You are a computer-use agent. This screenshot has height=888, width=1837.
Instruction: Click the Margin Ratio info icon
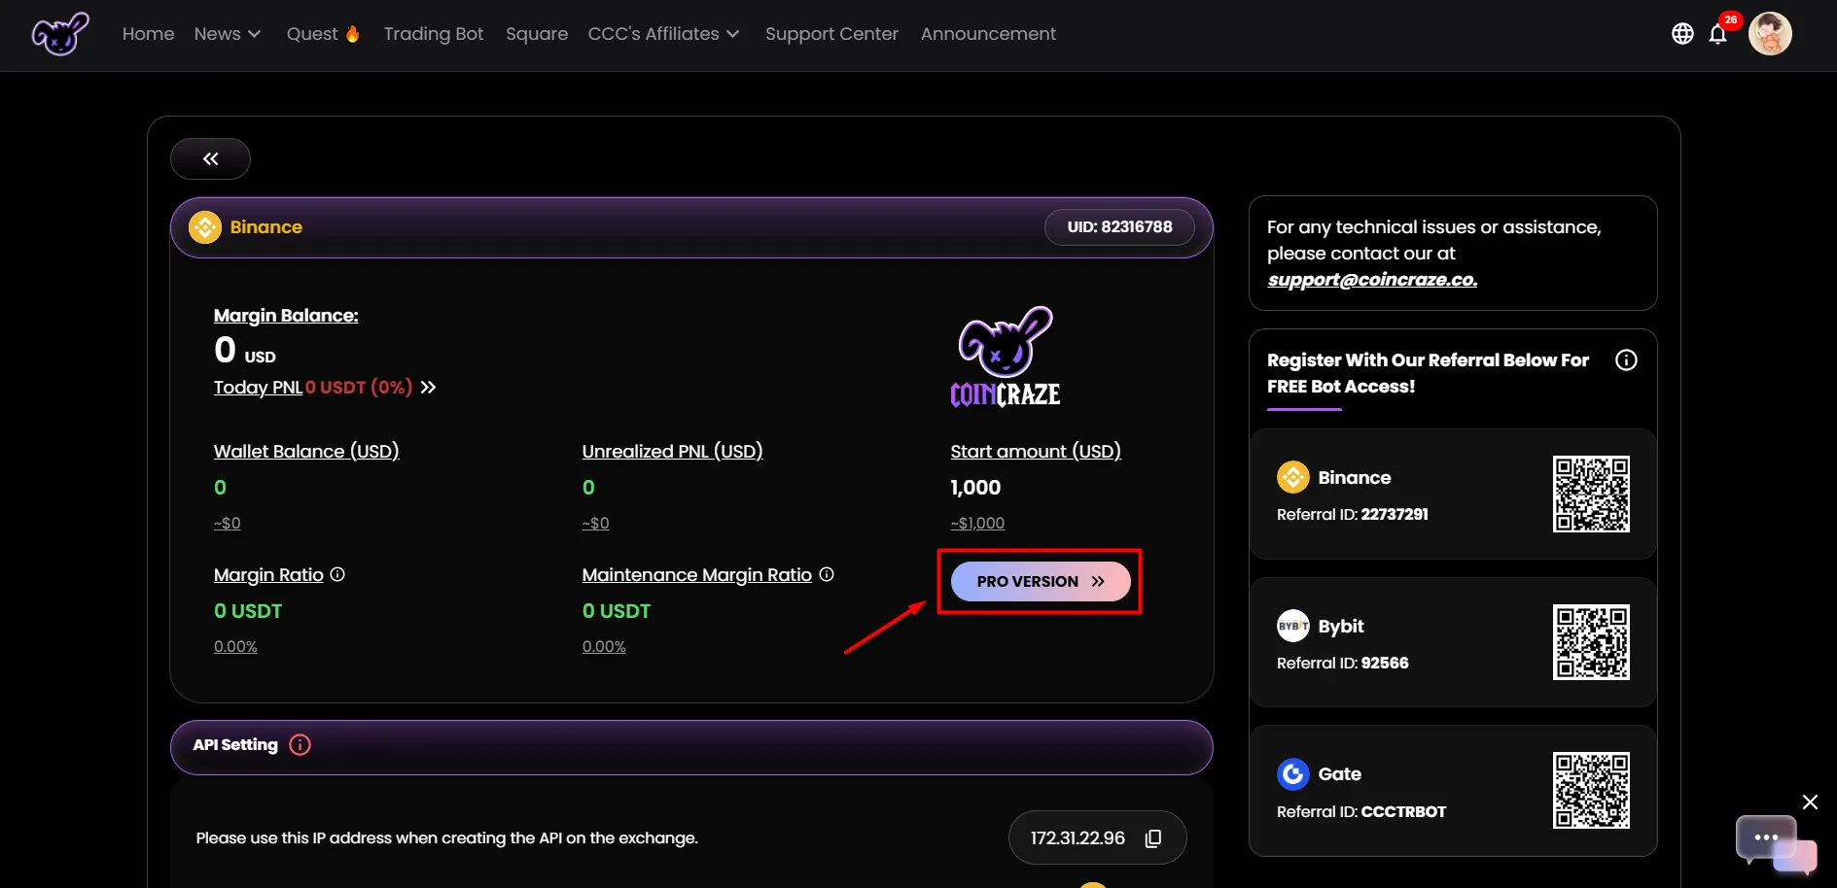[337, 574]
